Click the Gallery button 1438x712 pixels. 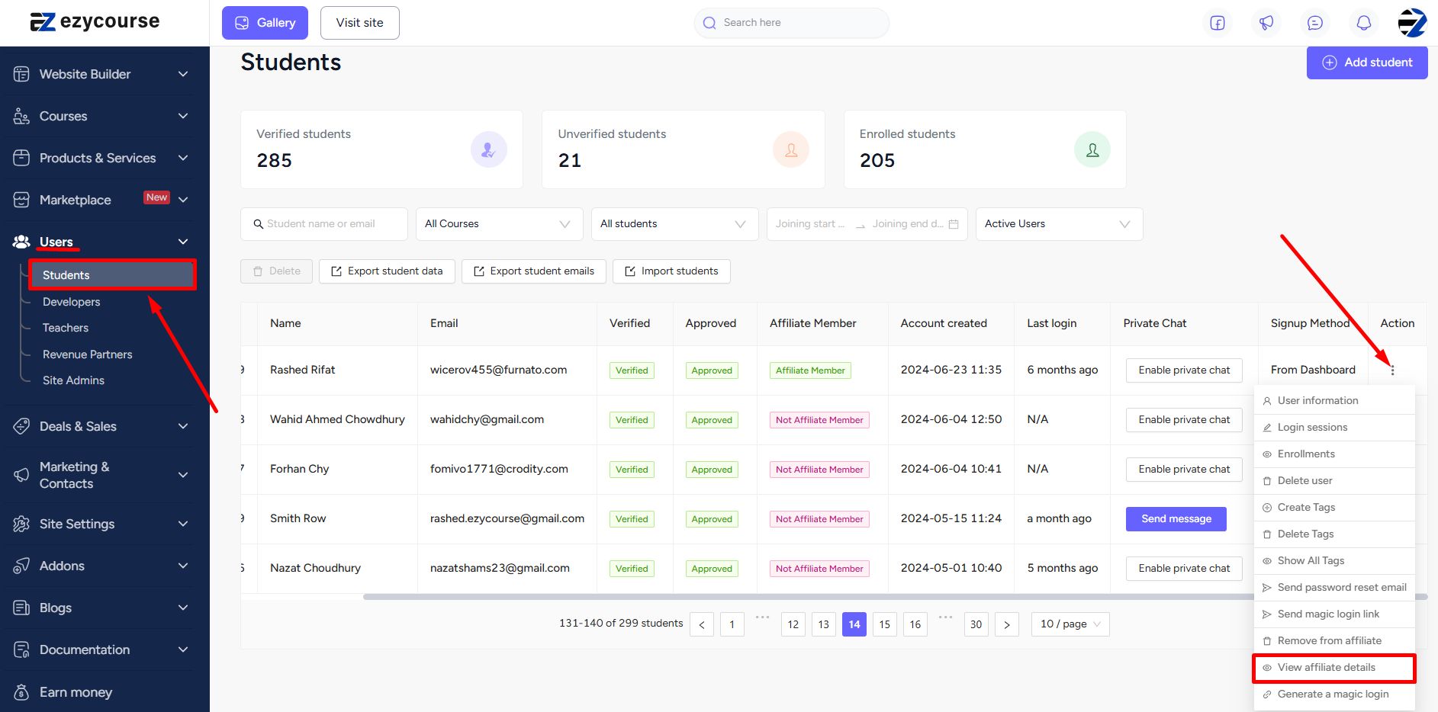(x=265, y=23)
